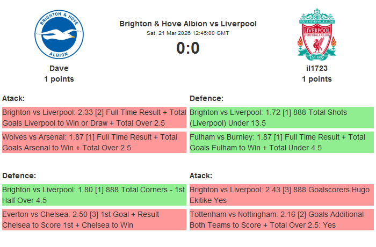Click il1723's lower Atack section heading
This screenshot has width=376, height=247.
pyautogui.click(x=201, y=176)
